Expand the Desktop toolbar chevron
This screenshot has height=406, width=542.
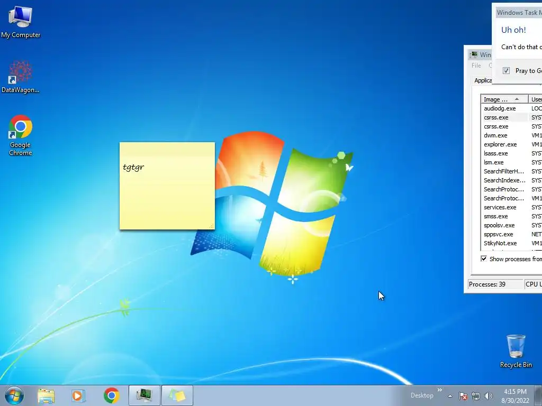(x=440, y=390)
